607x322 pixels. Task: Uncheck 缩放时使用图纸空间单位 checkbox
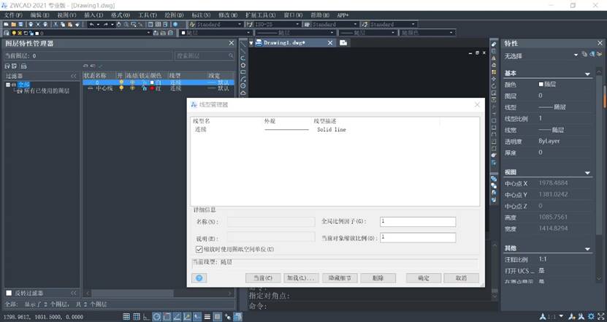point(199,249)
